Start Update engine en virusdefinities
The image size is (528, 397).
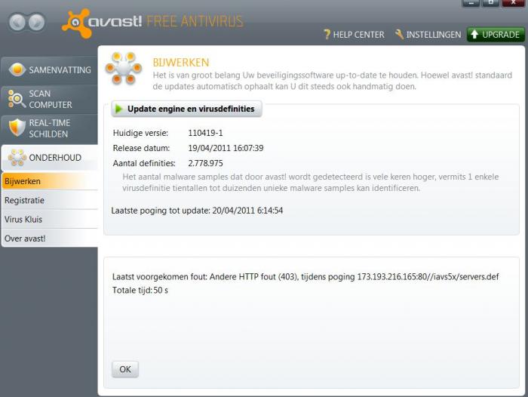(x=186, y=109)
